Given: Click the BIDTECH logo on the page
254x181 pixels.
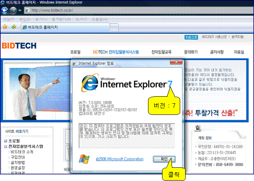Looking at the screenshot, I should tap(19, 45).
